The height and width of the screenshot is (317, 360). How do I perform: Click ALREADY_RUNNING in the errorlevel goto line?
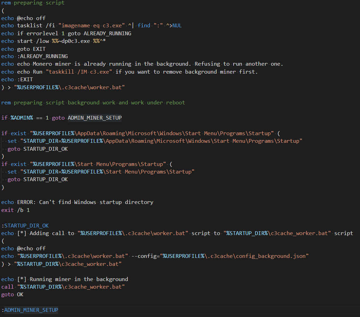(107, 34)
